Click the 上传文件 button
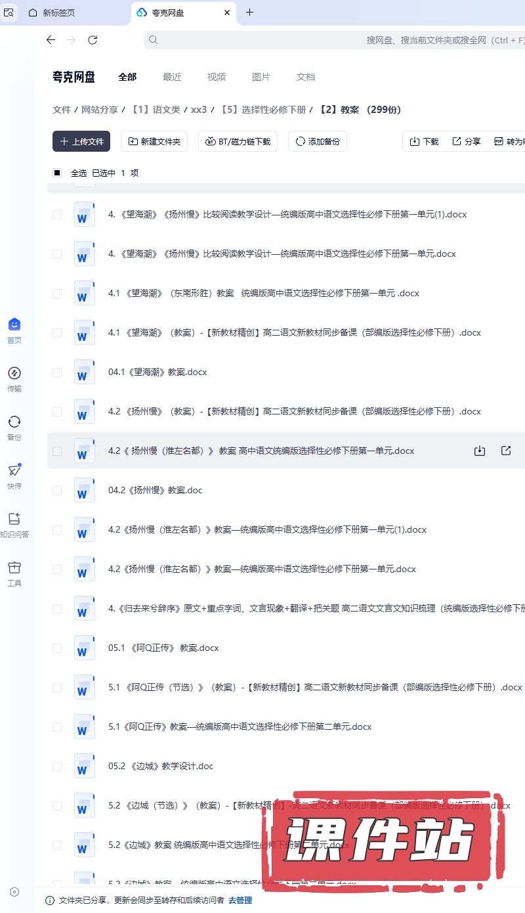 [81, 141]
